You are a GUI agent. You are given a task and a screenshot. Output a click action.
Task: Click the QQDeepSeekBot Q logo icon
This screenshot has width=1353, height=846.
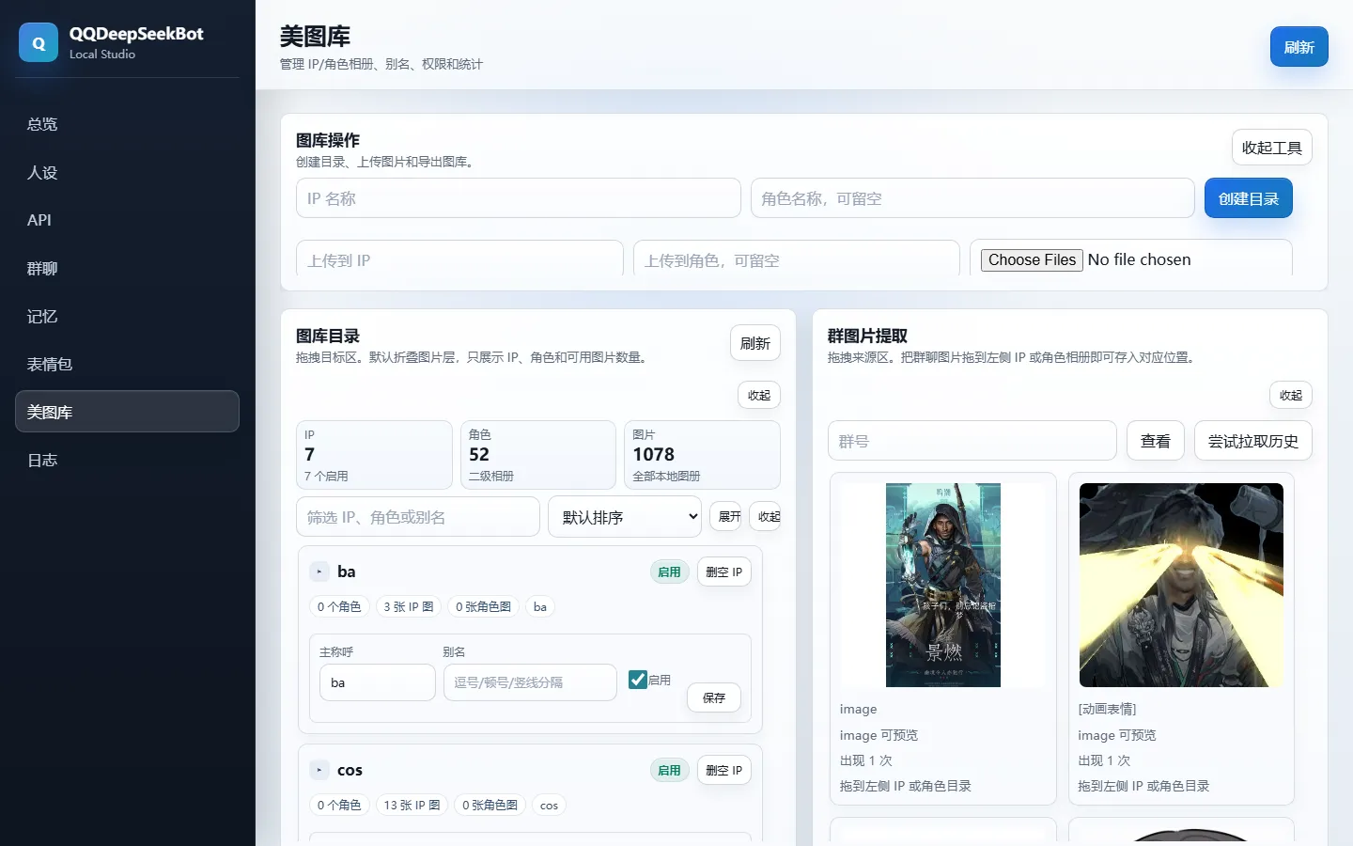[39, 43]
